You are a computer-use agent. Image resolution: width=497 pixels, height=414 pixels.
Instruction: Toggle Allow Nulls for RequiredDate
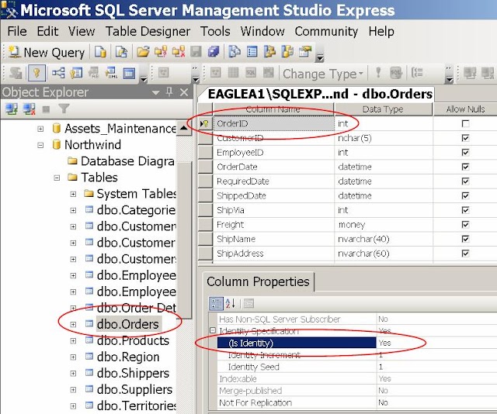[465, 181]
